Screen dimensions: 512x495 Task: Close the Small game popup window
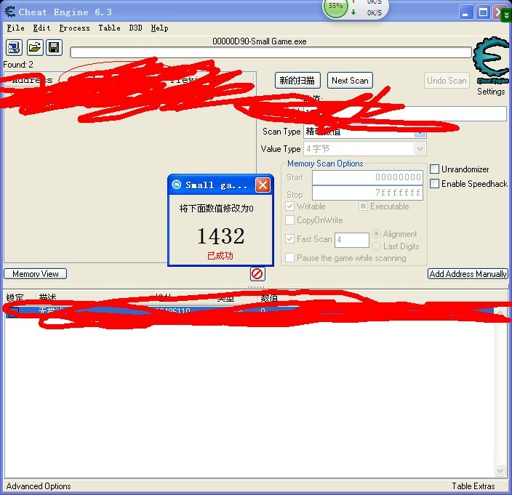tap(263, 185)
